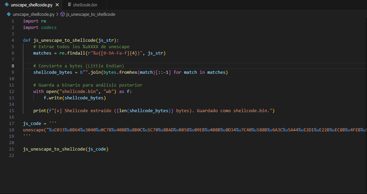The width and height of the screenshot is (367, 194).
Task: Click the "shellcode.bin" string on line 12
Action: pyautogui.click(x=79, y=91)
